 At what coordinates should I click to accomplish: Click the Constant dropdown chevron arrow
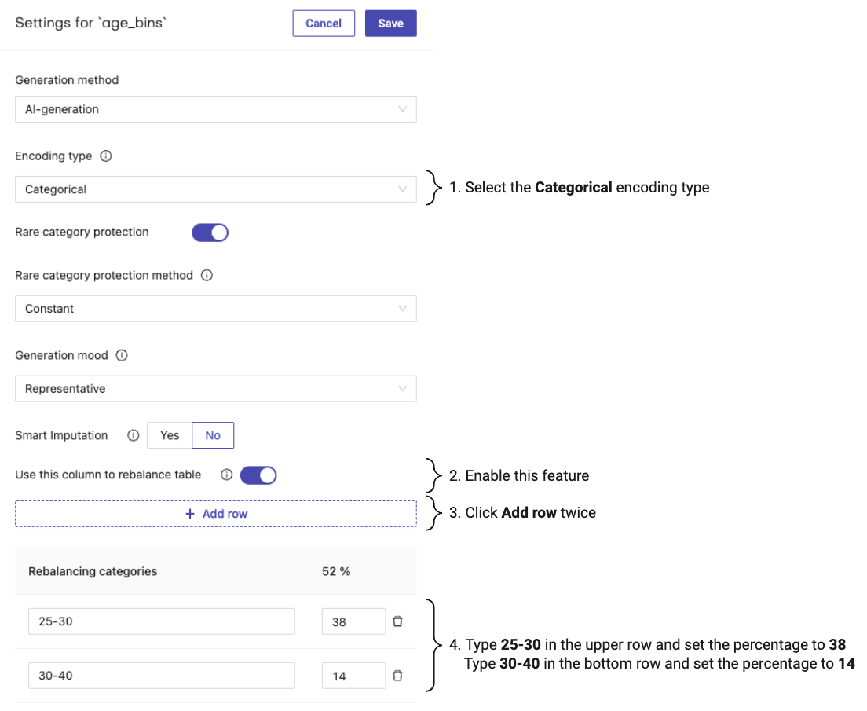(x=403, y=308)
